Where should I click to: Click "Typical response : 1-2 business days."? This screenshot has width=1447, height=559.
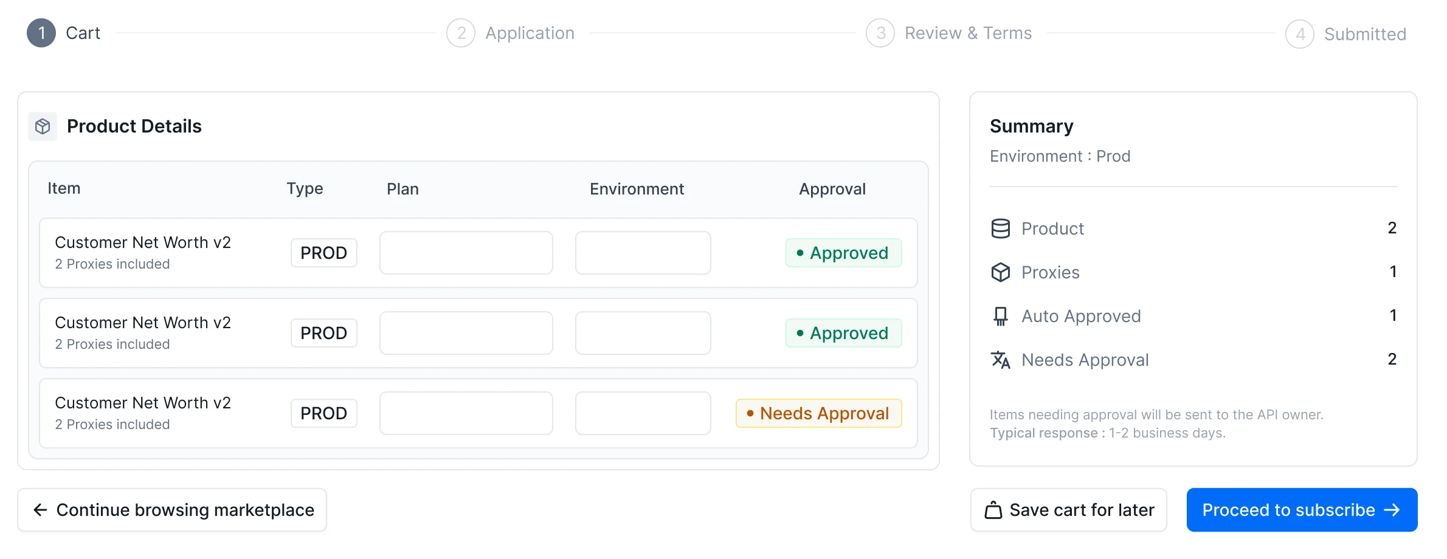1108,433
